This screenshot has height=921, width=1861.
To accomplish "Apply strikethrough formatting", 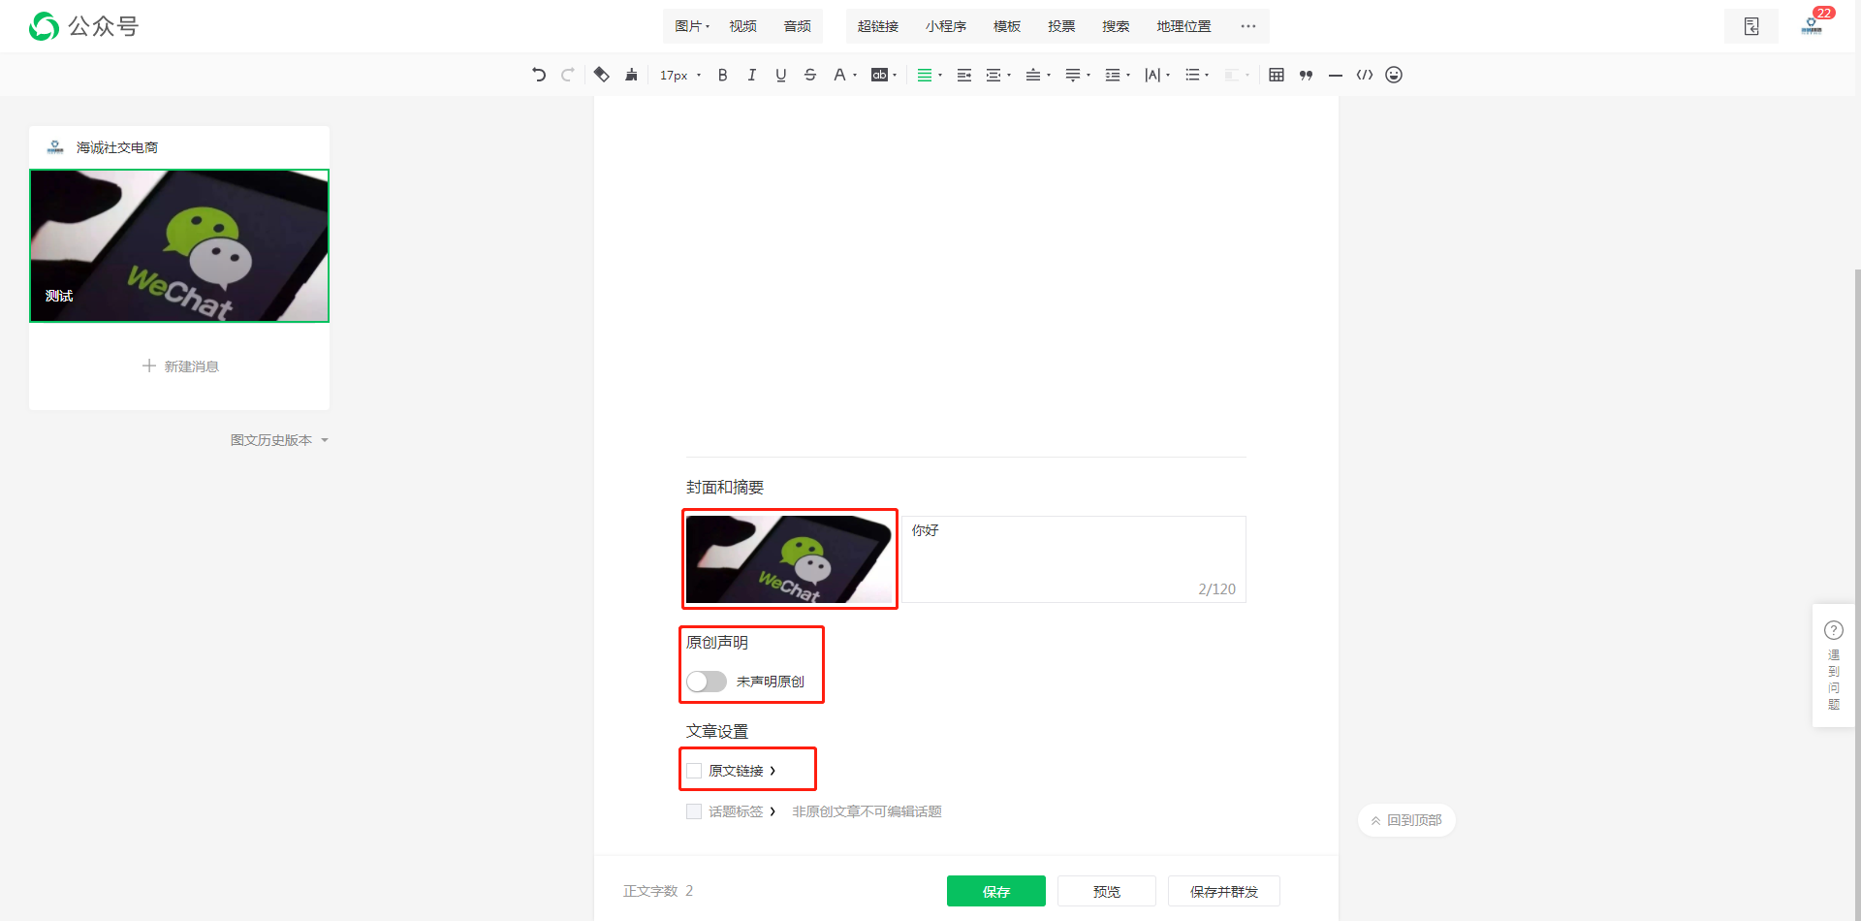I will pos(810,75).
